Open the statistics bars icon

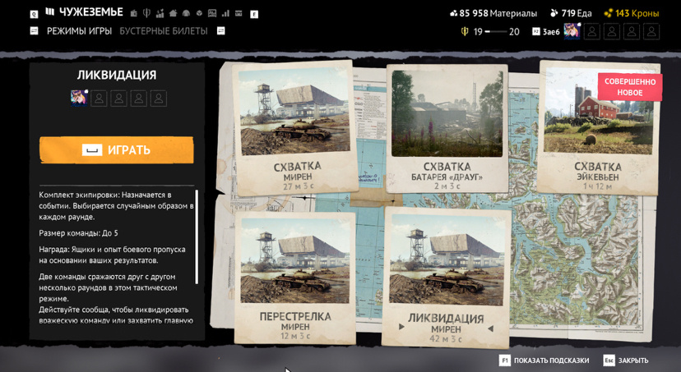(x=225, y=13)
